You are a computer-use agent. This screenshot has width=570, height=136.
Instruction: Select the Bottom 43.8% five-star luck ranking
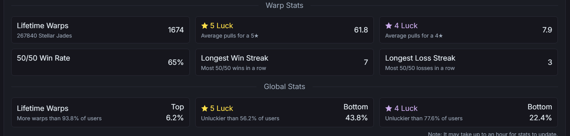click(x=356, y=112)
